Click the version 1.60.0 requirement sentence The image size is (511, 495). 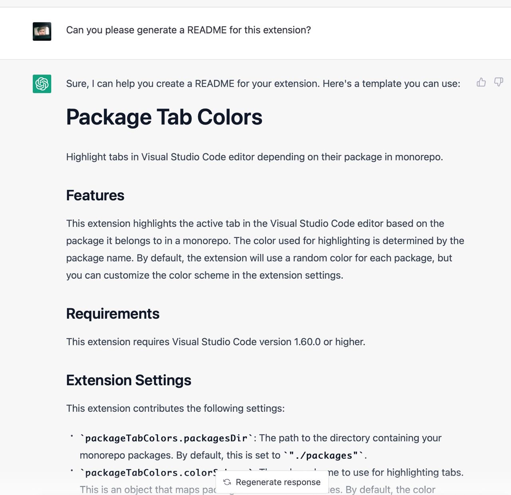(216, 342)
